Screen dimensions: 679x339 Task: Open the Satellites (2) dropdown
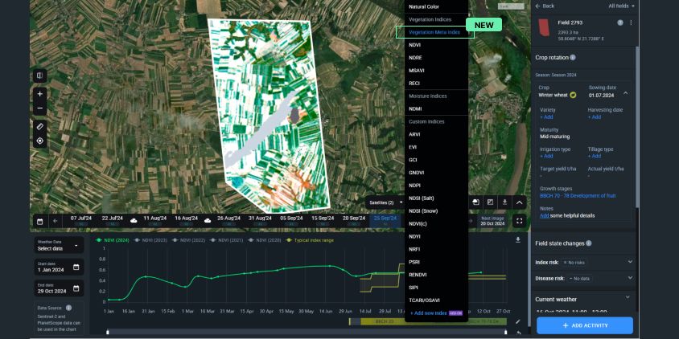click(x=385, y=202)
